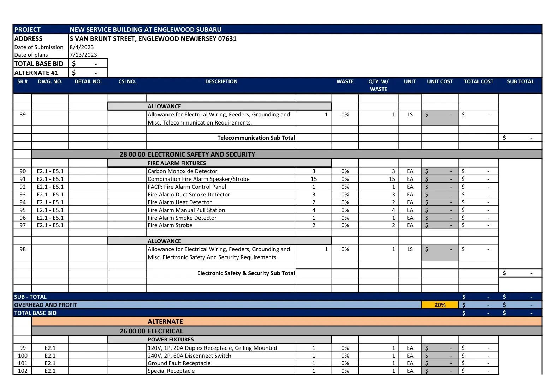
Task: Click the Carbon Monoxide Detector description
Action: pyautogui.click(x=221, y=171)
